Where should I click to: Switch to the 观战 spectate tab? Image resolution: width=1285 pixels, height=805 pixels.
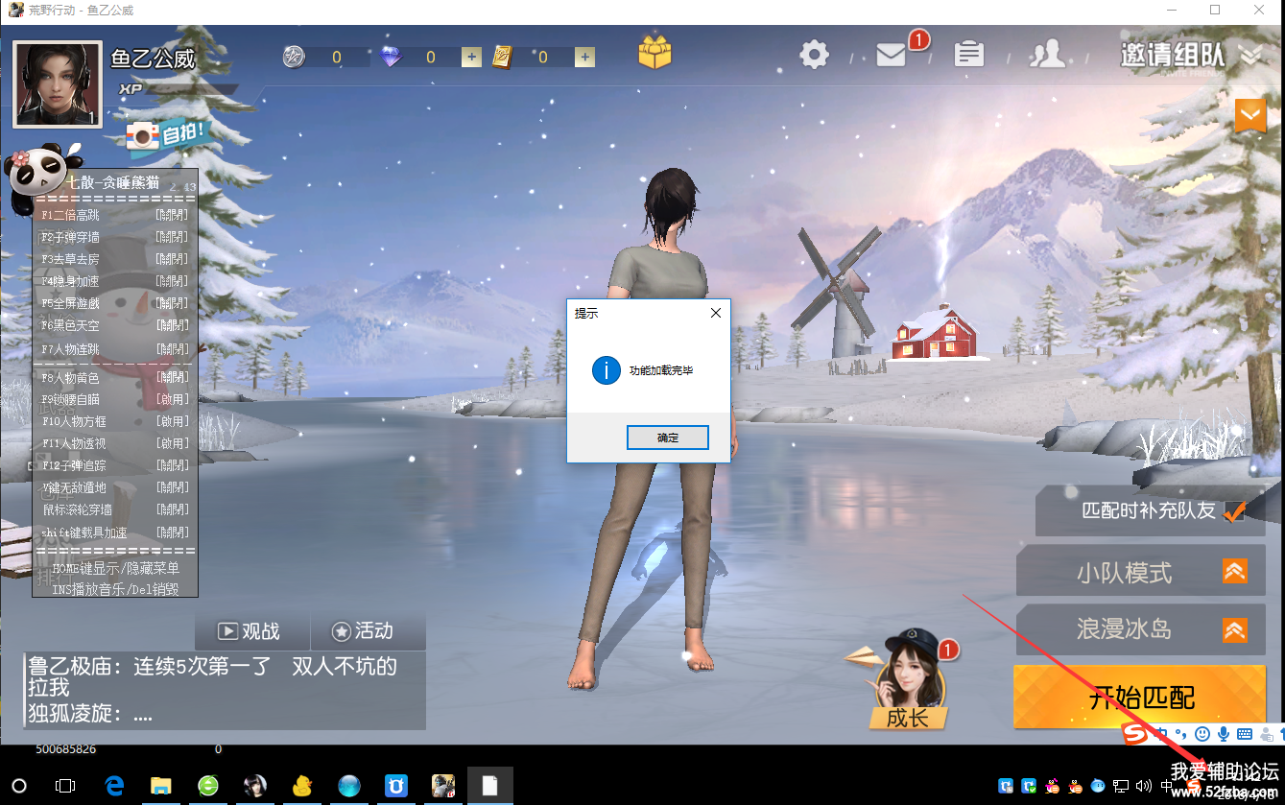tap(251, 631)
